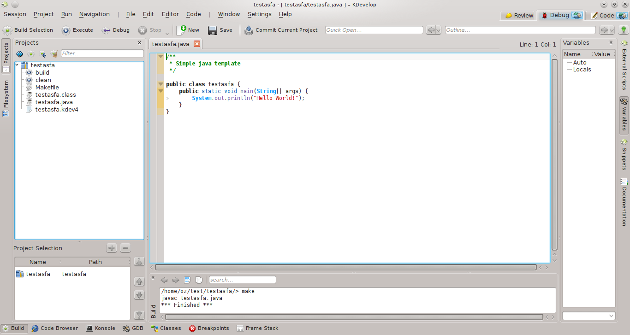Click the Outline input field
The image size is (630, 335).
click(x=520, y=30)
